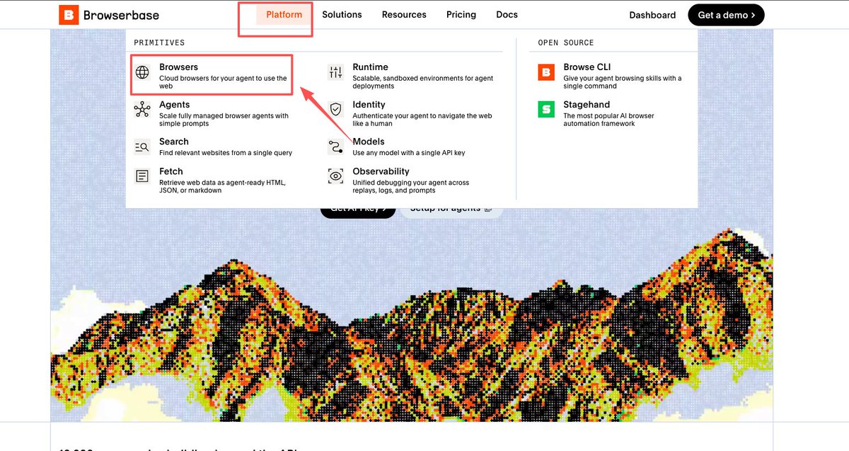Go to the Pricing page
The height and width of the screenshot is (451, 849).
(x=461, y=14)
